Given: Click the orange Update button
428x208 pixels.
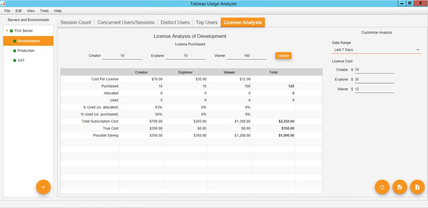Looking at the screenshot, I should tap(283, 56).
